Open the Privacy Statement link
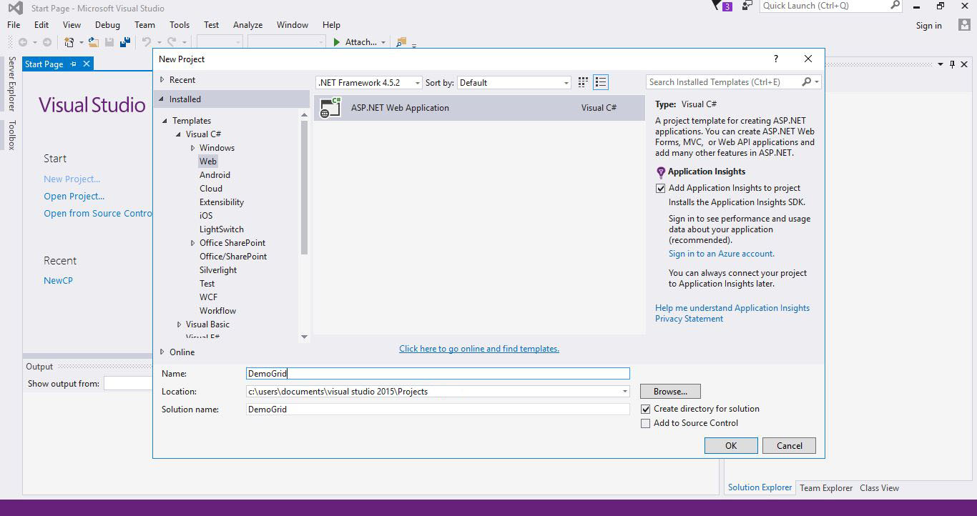Viewport: 977px width, 516px height. click(689, 319)
